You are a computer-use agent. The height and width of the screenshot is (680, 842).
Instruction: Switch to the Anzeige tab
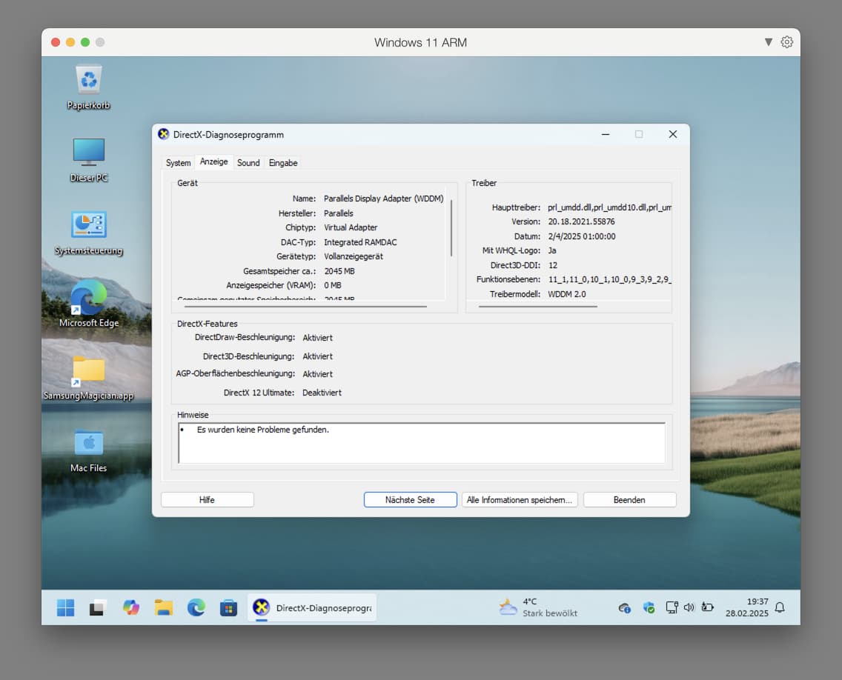(x=213, y=161)
